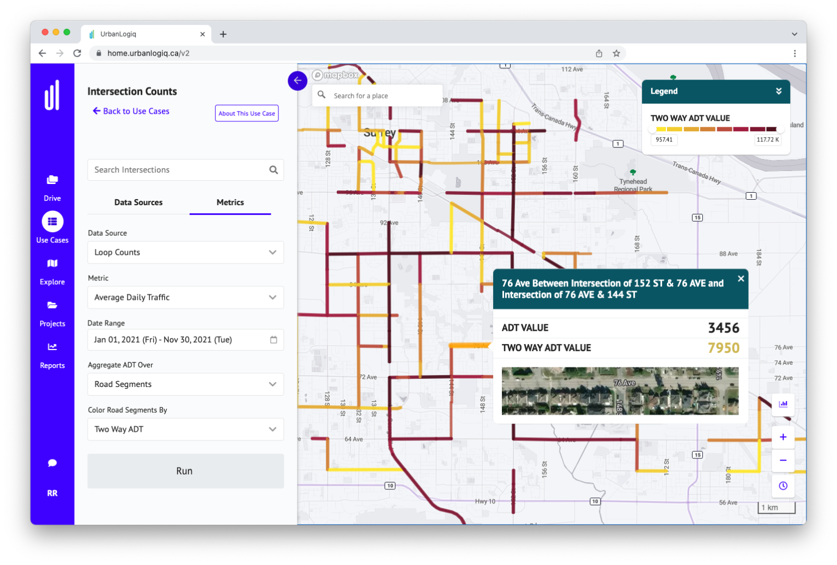Viewport: 837px width, 565px height.
Task: Open the chat bubble icon
Action: point(52,463)
